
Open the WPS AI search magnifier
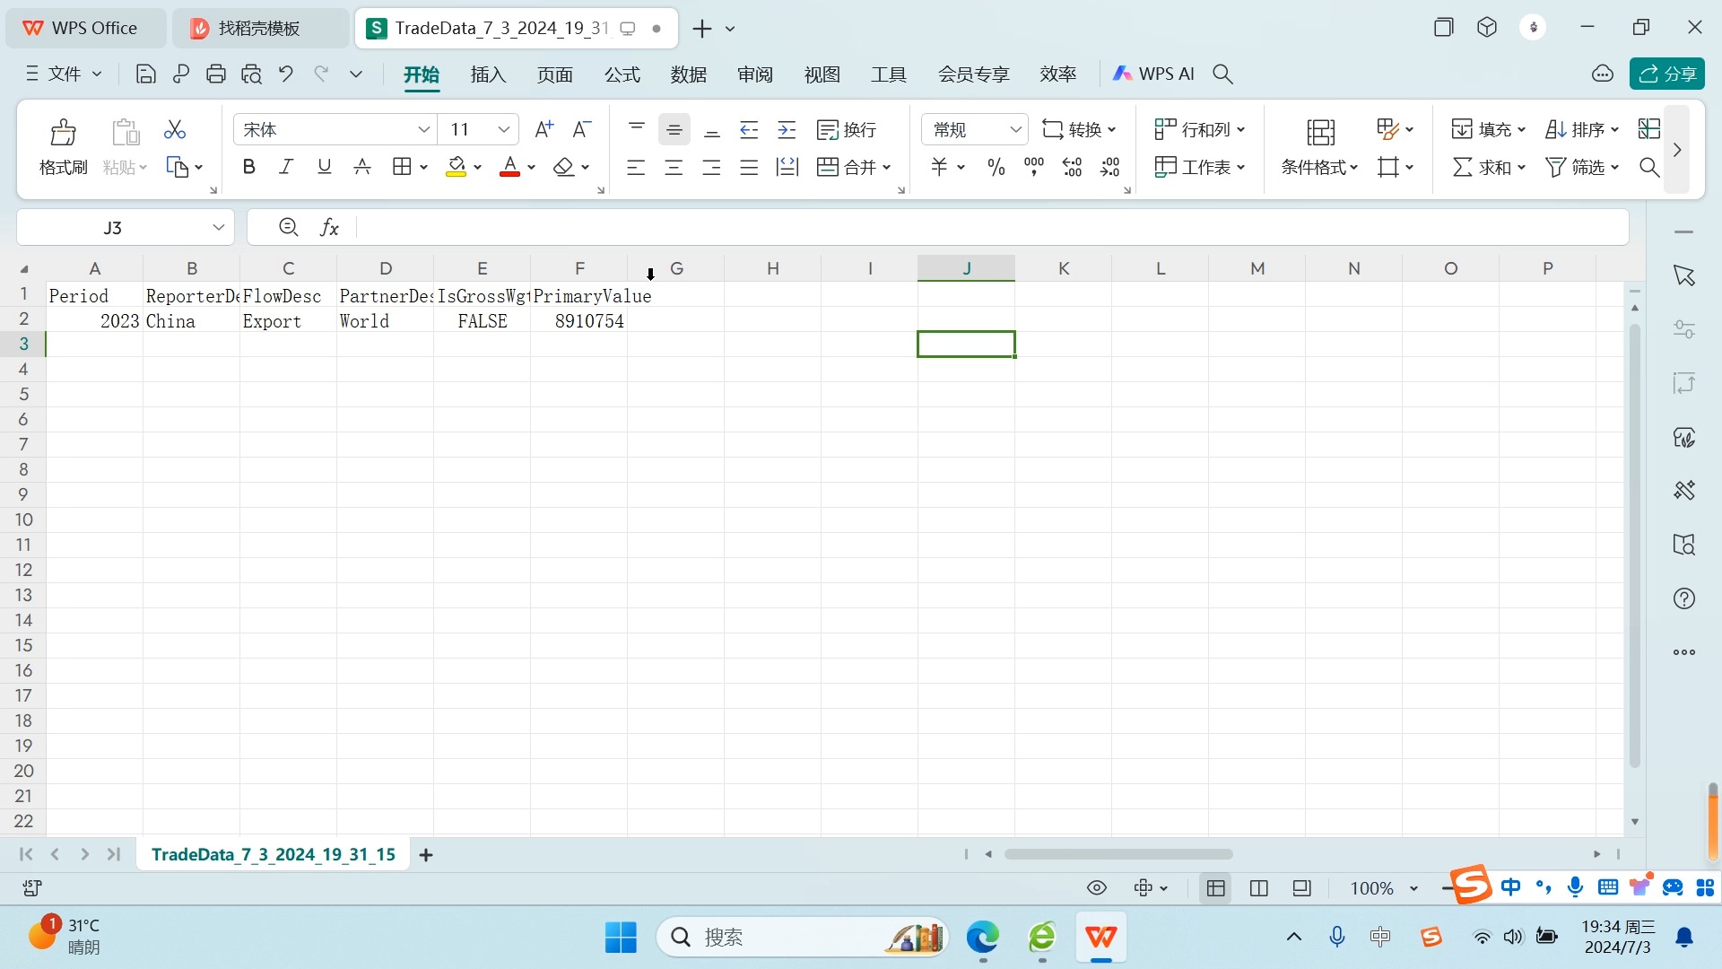tap(1223, 74)
